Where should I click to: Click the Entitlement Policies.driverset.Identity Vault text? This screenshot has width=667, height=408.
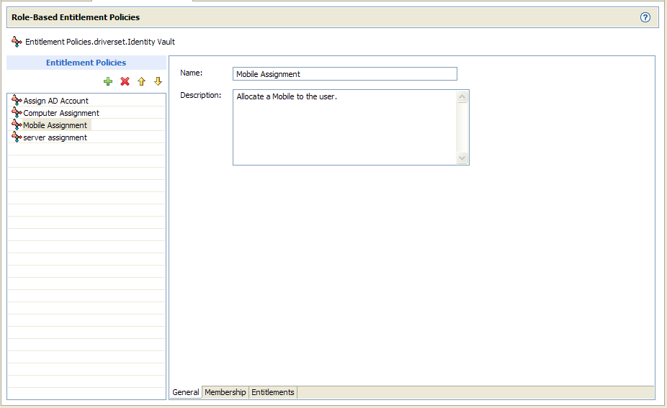[x=100, y=42]
